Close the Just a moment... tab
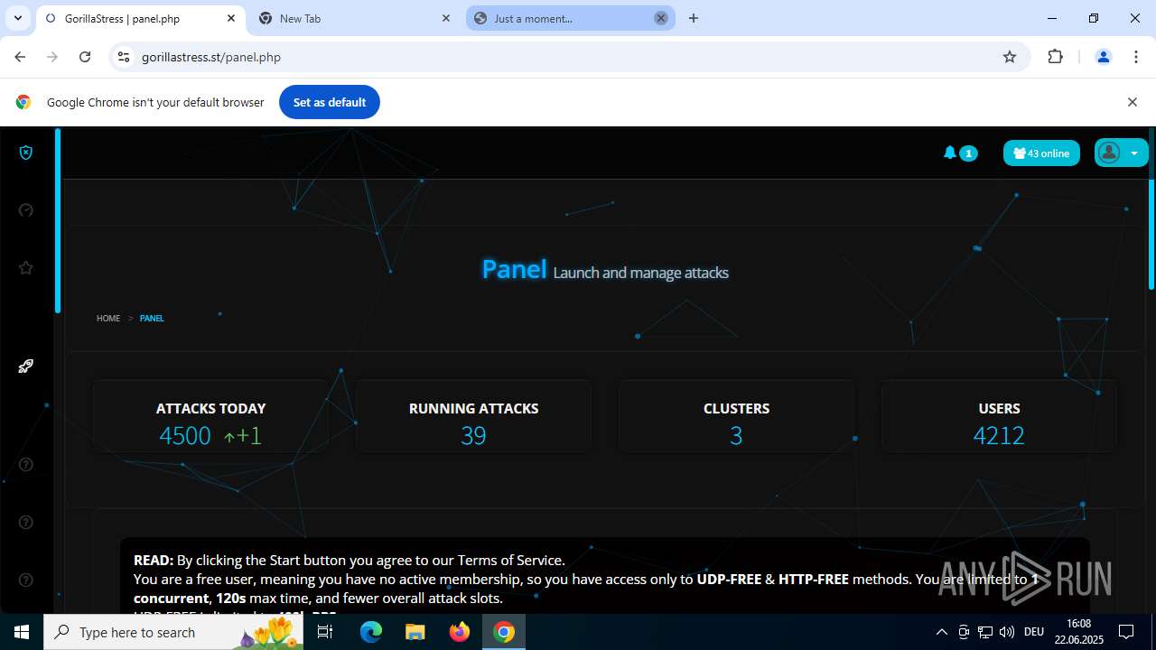The width and height of the screenshot is (1156, 650). (x=661, y=18)
